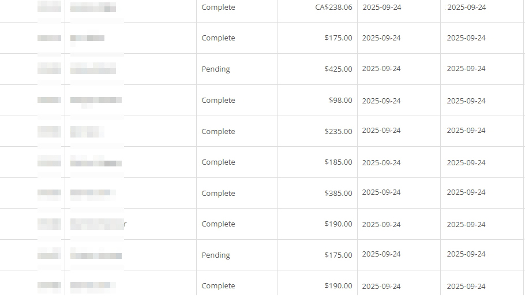Select blurred name cell in the $385.00 row
The width and height of the screenshot is (525, 297).
tap(92, 193)
